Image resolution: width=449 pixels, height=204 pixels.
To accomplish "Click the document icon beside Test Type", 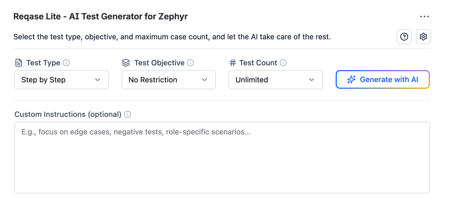I will pos(19,63).
